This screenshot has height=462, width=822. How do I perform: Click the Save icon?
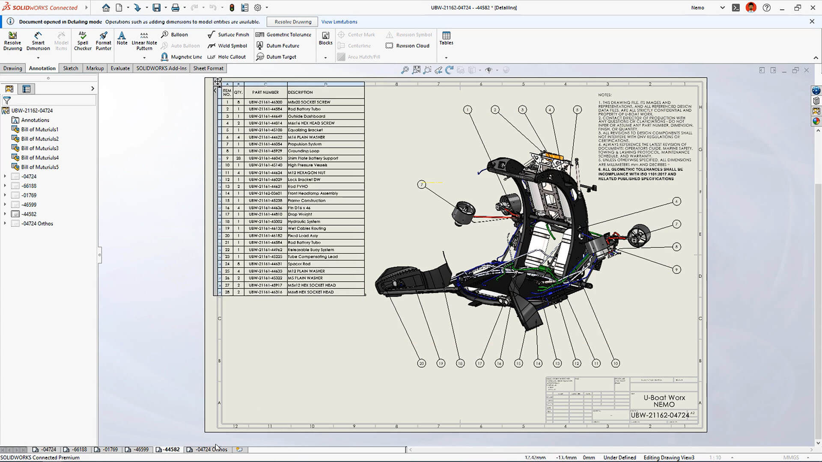(157, 8)
